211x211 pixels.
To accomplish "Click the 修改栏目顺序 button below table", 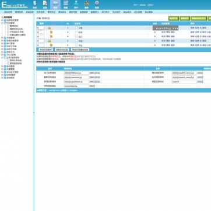I will point(46,50).
